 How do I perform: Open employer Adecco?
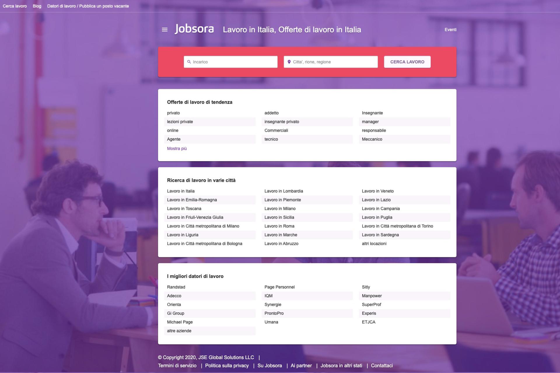(174, 296)
